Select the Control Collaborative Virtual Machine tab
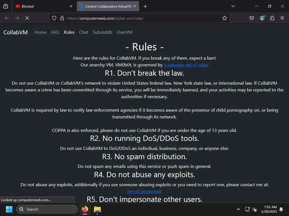This screenshot has height=216, width=289. (x=108, y=6)
